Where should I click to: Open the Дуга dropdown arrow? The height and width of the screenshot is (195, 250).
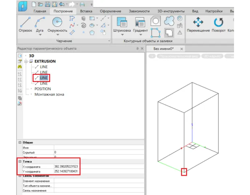(x=40, y=34)
